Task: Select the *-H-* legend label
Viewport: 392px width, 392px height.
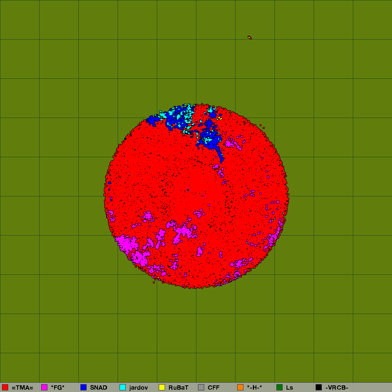Action: coord(254,388)
